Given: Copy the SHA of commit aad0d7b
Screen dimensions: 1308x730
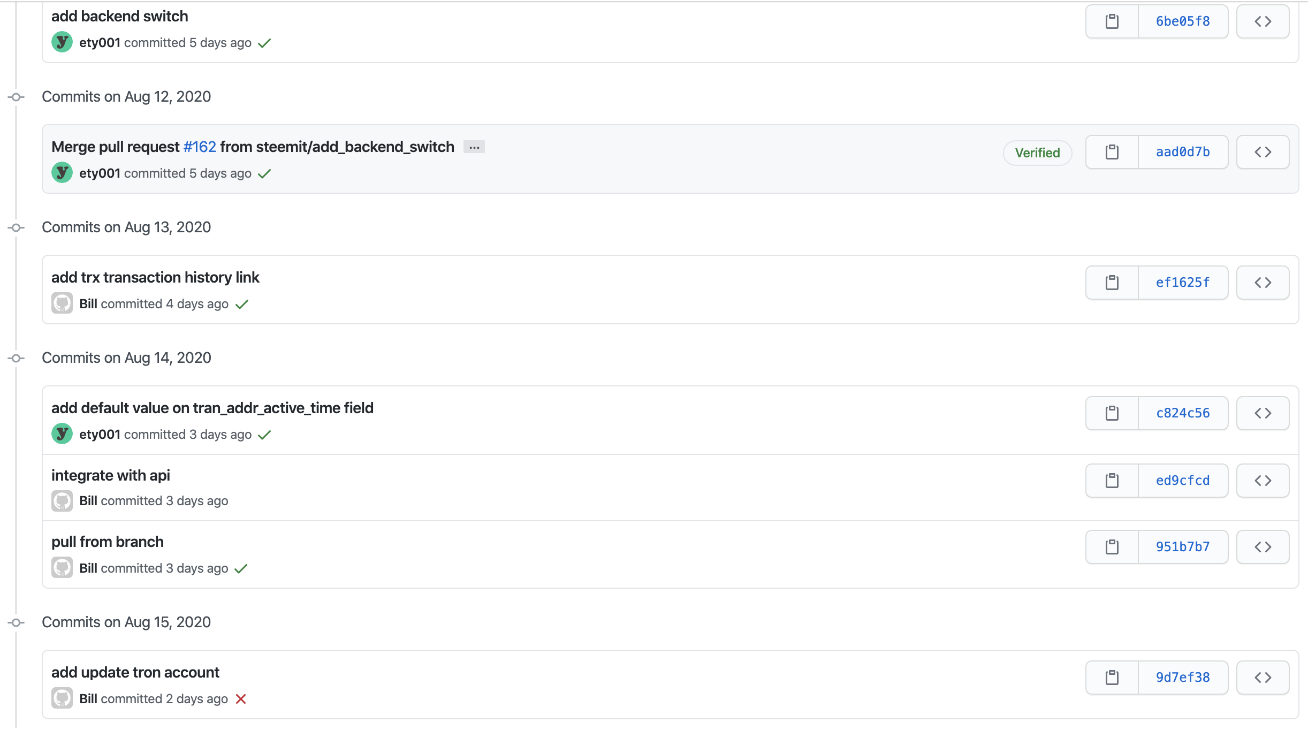Looking at the screenshot, I should [1112, 152].
